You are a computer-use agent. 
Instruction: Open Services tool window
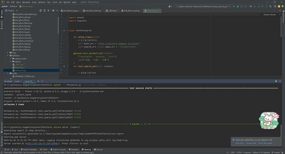[98, 149]
